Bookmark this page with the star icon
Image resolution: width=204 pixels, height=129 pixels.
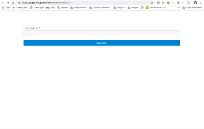tap(152, 3)
